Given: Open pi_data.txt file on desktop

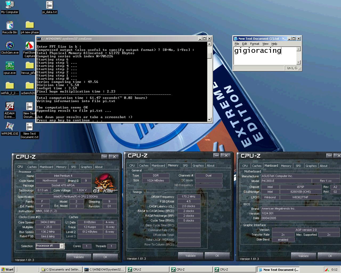Looking at the screenshot, I should 50,7.
